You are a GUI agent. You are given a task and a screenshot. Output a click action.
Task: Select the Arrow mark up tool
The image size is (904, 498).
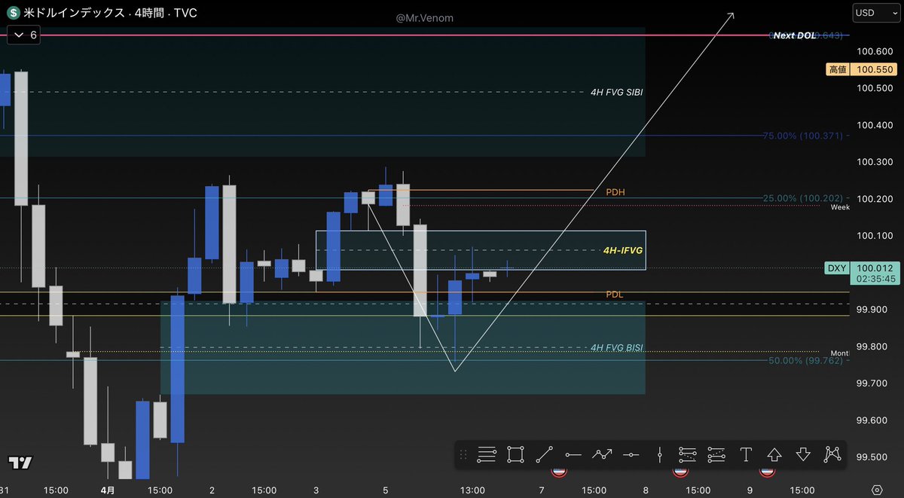coord(774,454)
